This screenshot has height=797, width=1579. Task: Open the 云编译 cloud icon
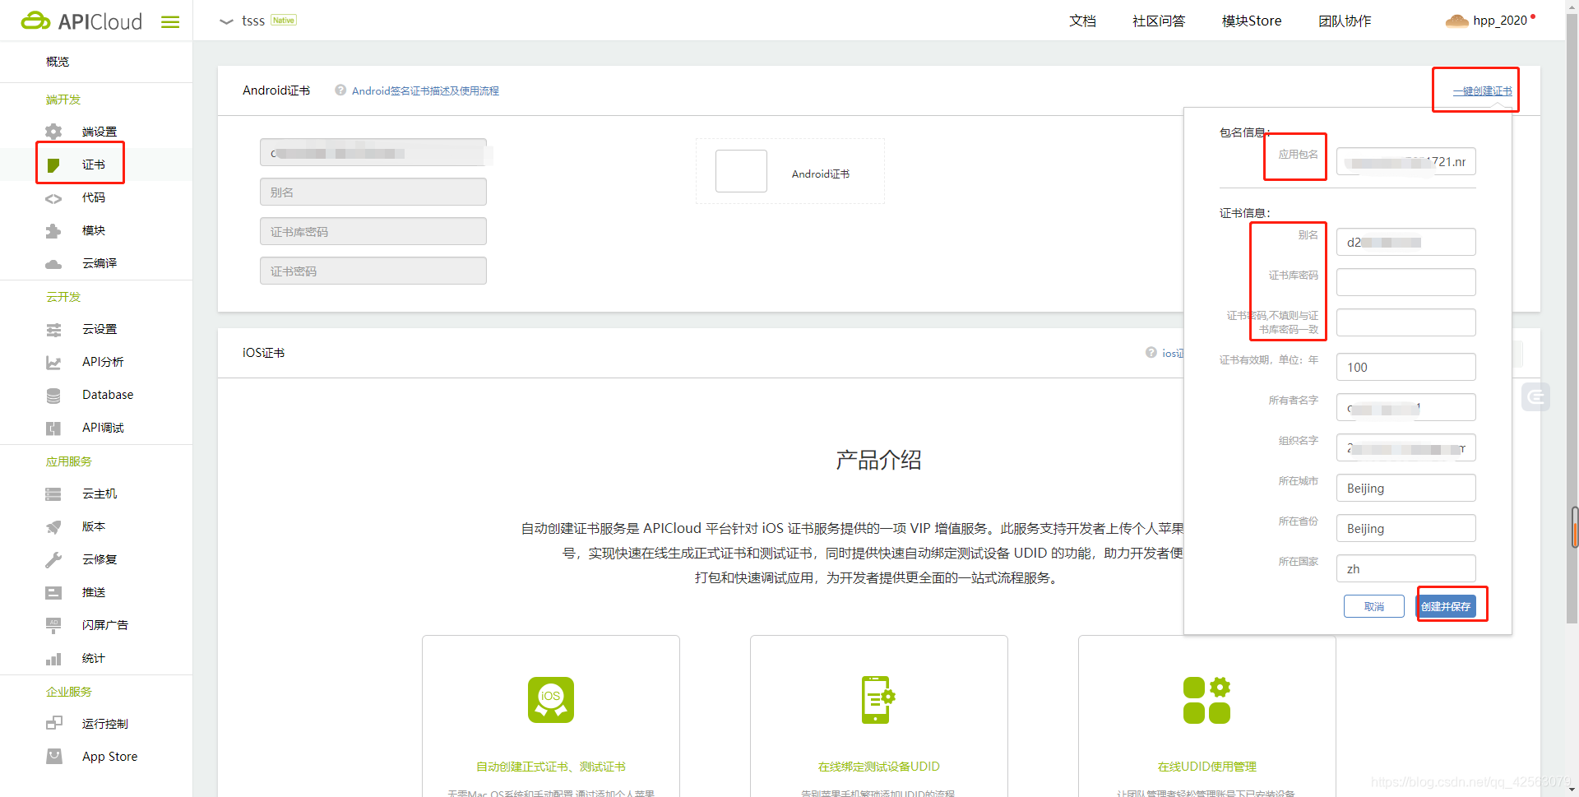(x=53, y=264)
